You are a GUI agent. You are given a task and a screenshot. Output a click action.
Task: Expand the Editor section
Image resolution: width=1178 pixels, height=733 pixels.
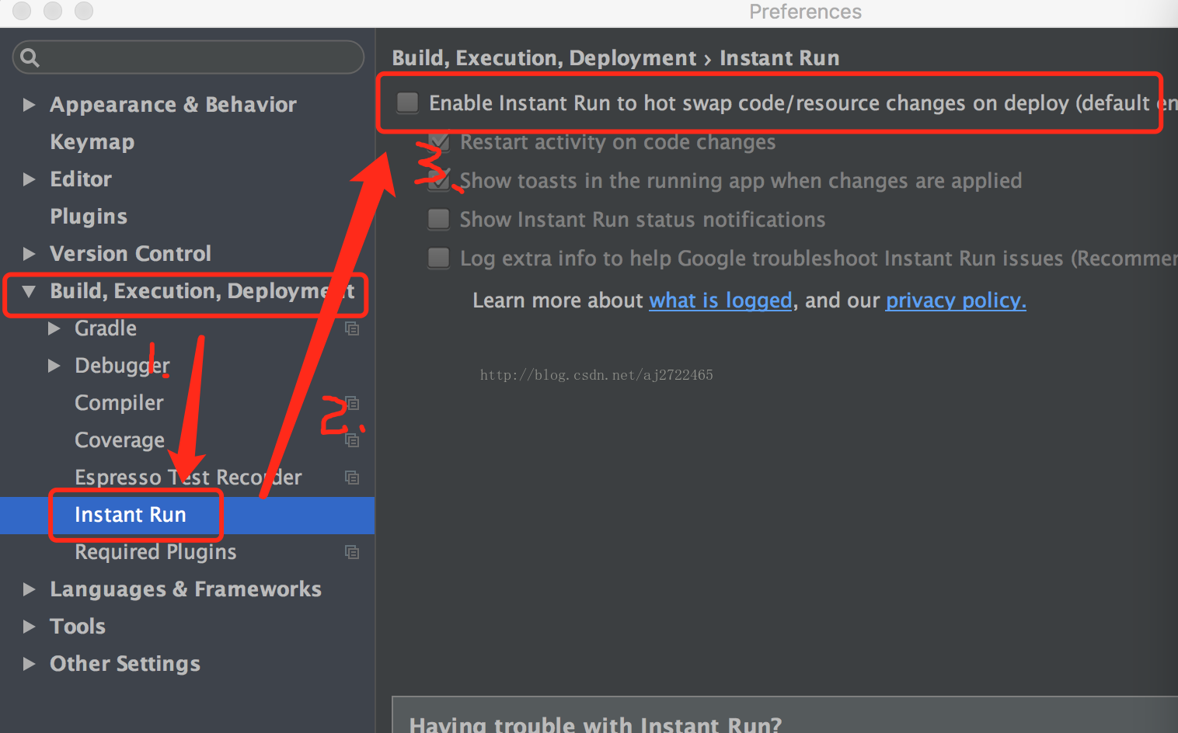(29, 179)
